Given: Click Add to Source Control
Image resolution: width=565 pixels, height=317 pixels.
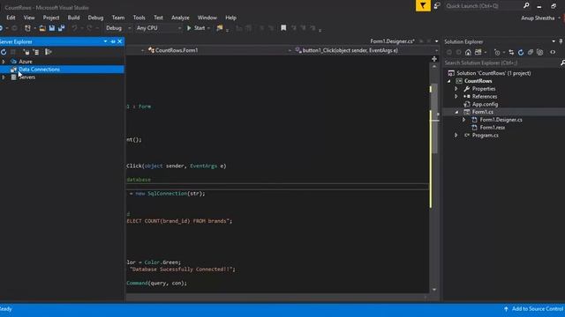Looking at the screenshot, I should click(534, 309).
